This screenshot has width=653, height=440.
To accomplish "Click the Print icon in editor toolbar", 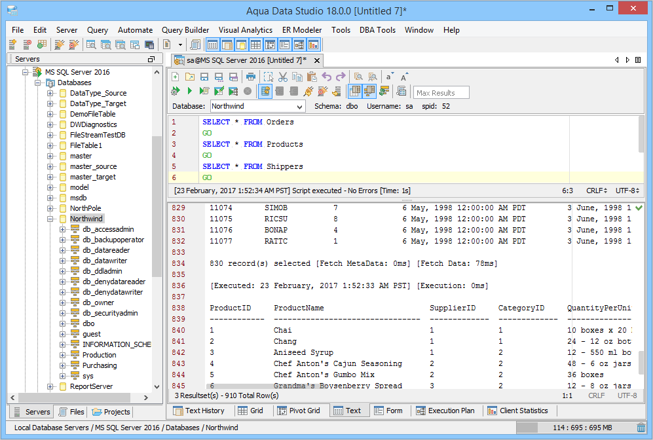I will (x=250, y=77).
